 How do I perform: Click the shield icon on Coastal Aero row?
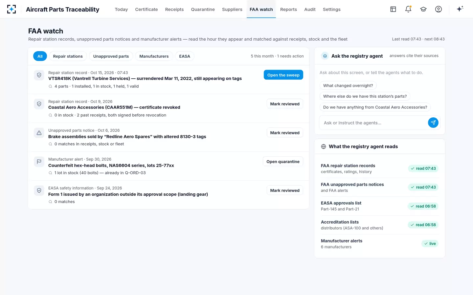pyautogui.click(x=39, y=104)
